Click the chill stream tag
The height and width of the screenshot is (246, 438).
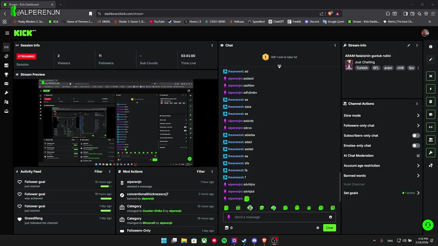(400, 68)
